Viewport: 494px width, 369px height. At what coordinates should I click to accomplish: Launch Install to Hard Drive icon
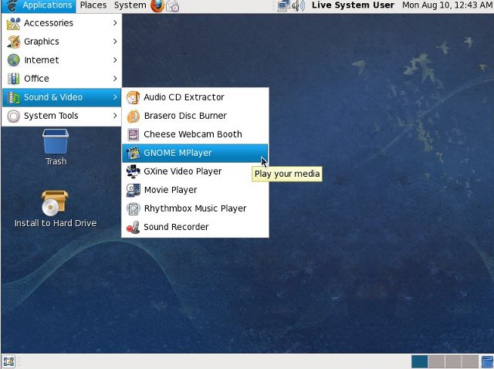coord(55,203)
